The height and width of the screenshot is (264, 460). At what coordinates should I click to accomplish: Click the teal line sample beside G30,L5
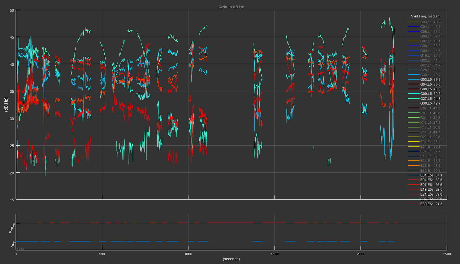tap(413, 104)
